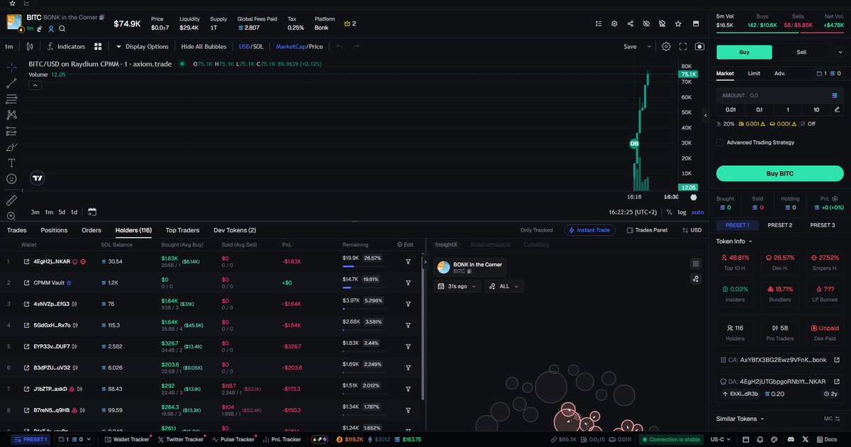The image size is (851, 447).
Task: Switch to the Sell side button
Action: (801, 52)
